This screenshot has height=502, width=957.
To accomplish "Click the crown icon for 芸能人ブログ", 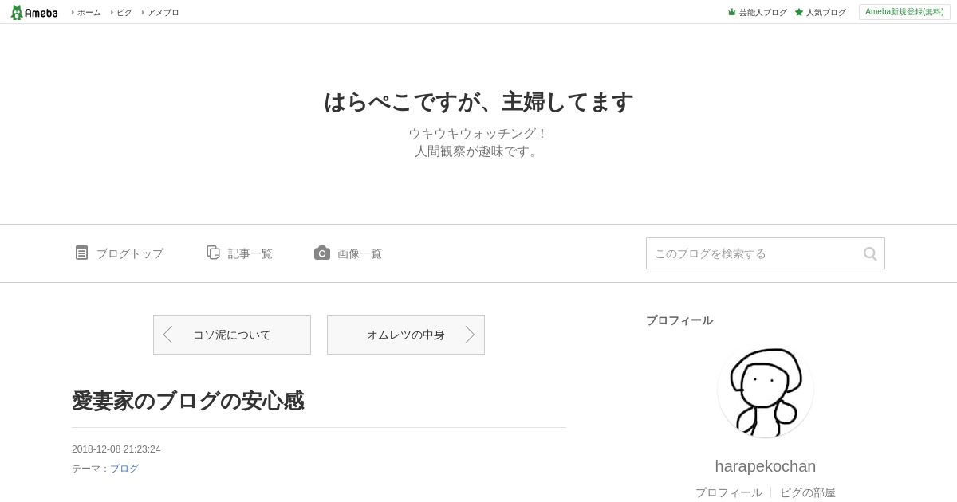I will coord(731,12).
